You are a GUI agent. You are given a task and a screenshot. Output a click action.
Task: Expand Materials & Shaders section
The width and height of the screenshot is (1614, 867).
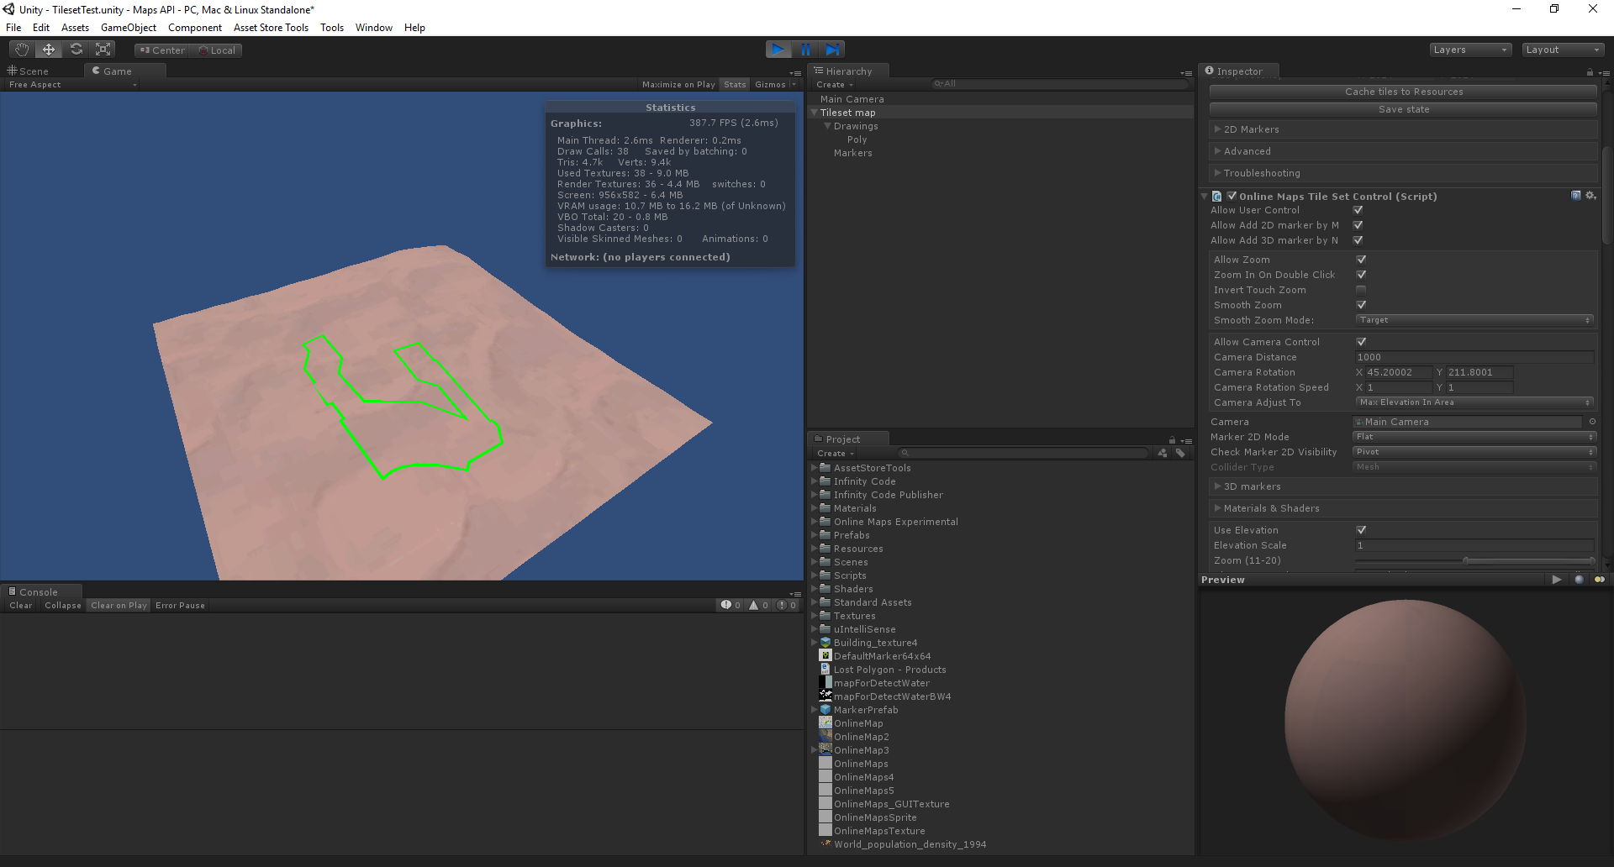point(1403,508)
